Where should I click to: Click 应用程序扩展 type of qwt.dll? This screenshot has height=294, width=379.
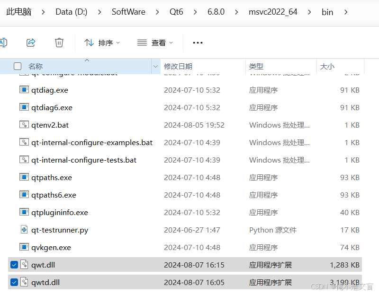271,265
